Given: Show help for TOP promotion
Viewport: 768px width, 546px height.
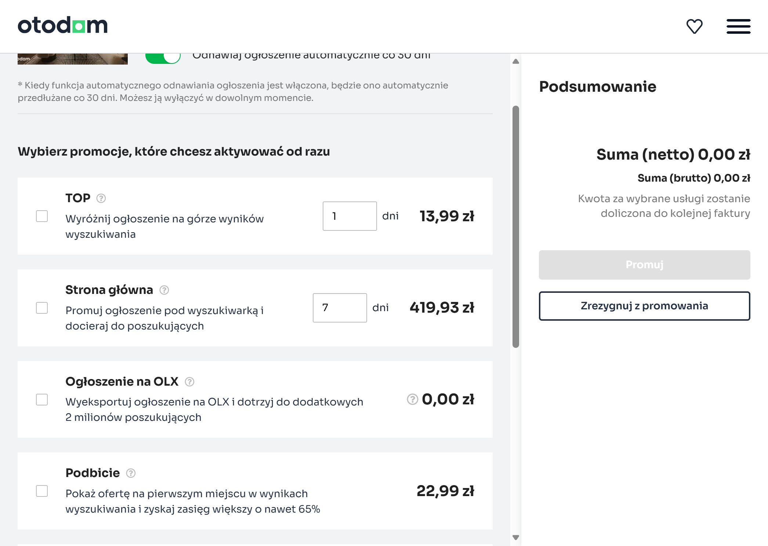Looking at the screenshot, I should click(101, 199).
